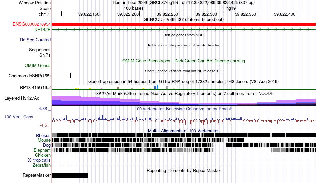Click the 100 Vert. Cons label
This screenshot has width=316, height=183.
(19, 117)
